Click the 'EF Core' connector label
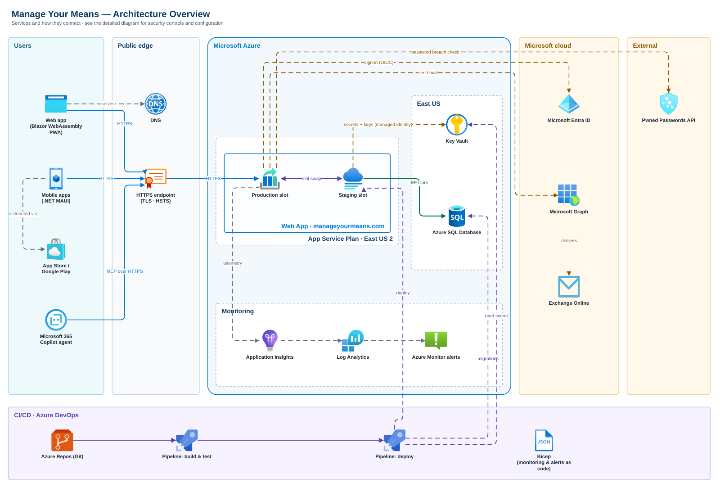Screen dimensions: 720x487 (419, 183)
